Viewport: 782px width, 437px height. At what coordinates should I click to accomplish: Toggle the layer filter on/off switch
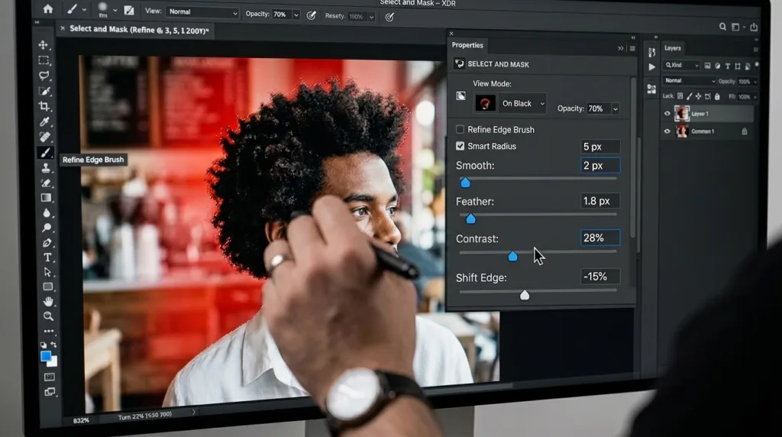[757, 66]
